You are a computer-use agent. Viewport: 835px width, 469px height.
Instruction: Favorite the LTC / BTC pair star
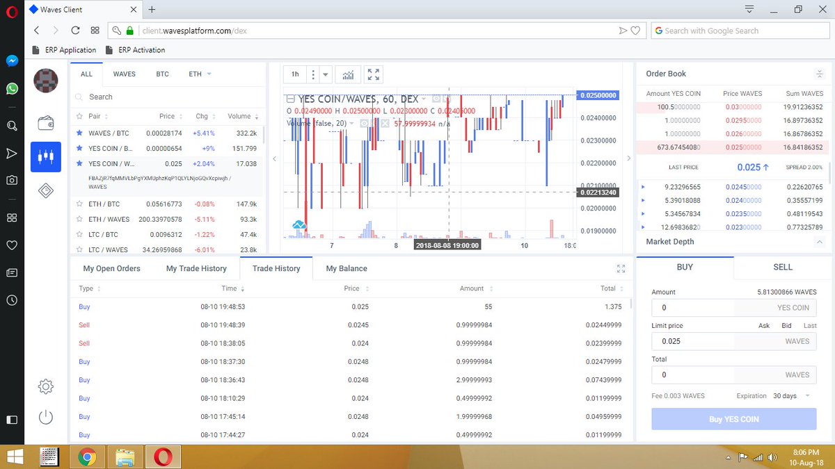coord(79,234)
